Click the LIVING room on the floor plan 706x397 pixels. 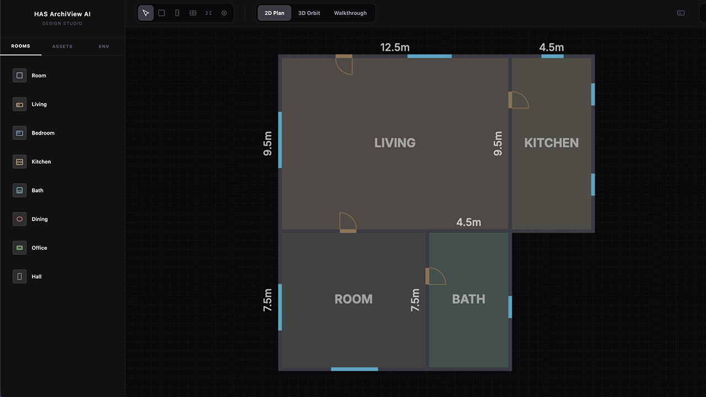tap(395, 143)
